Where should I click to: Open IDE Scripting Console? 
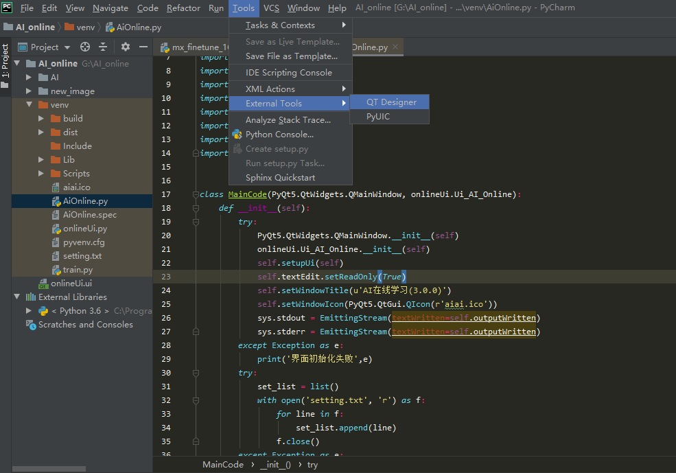pyautogui.click(x=290, y=73)
